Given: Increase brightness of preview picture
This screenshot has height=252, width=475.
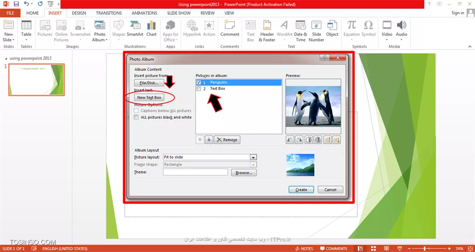Looking at the screenshot, I should [327, 140].
